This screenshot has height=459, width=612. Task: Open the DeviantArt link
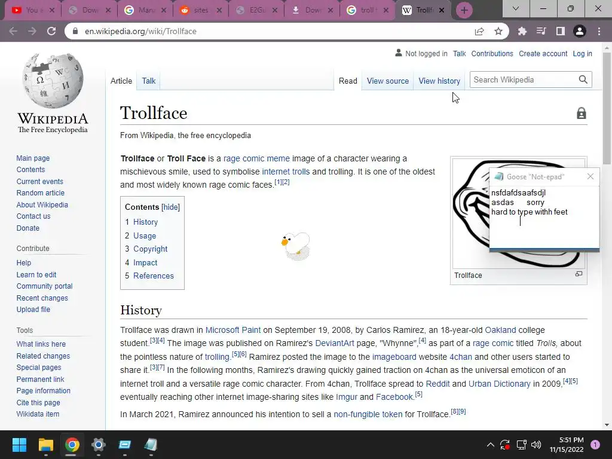335,343
